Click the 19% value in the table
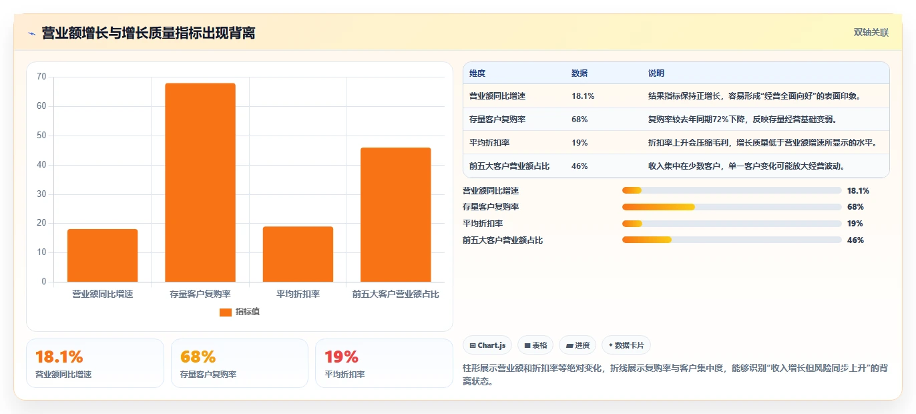 [580, 142]
